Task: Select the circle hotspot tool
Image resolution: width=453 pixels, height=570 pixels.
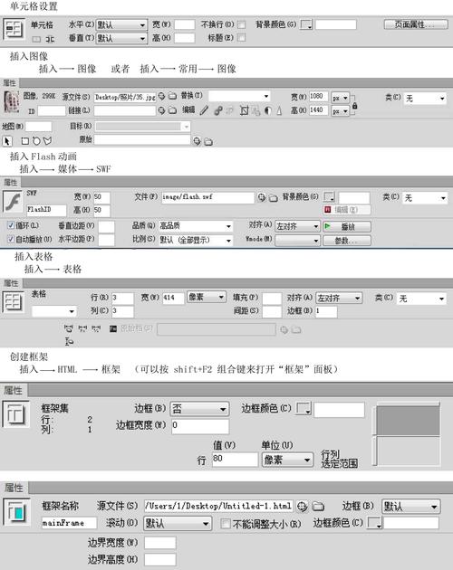Action: (x=36, y=141)
